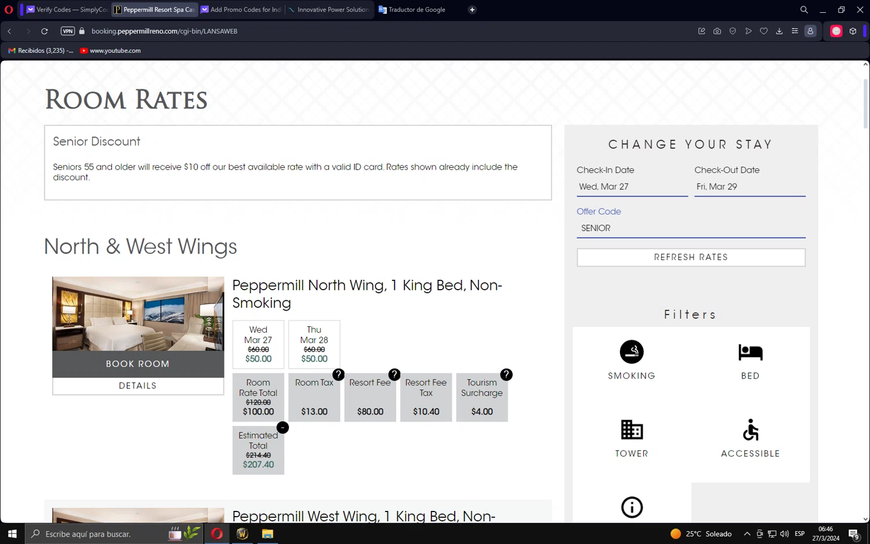Show help for Room Tax
The image size is (870, 544).
(339, 374)
